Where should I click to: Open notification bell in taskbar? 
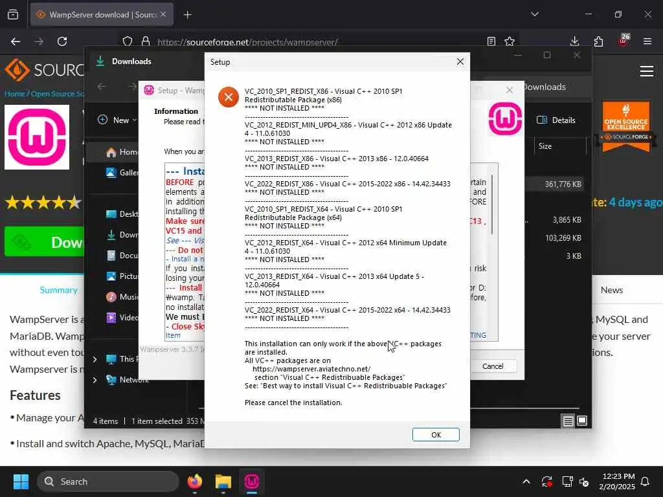[x=645, y=481]
